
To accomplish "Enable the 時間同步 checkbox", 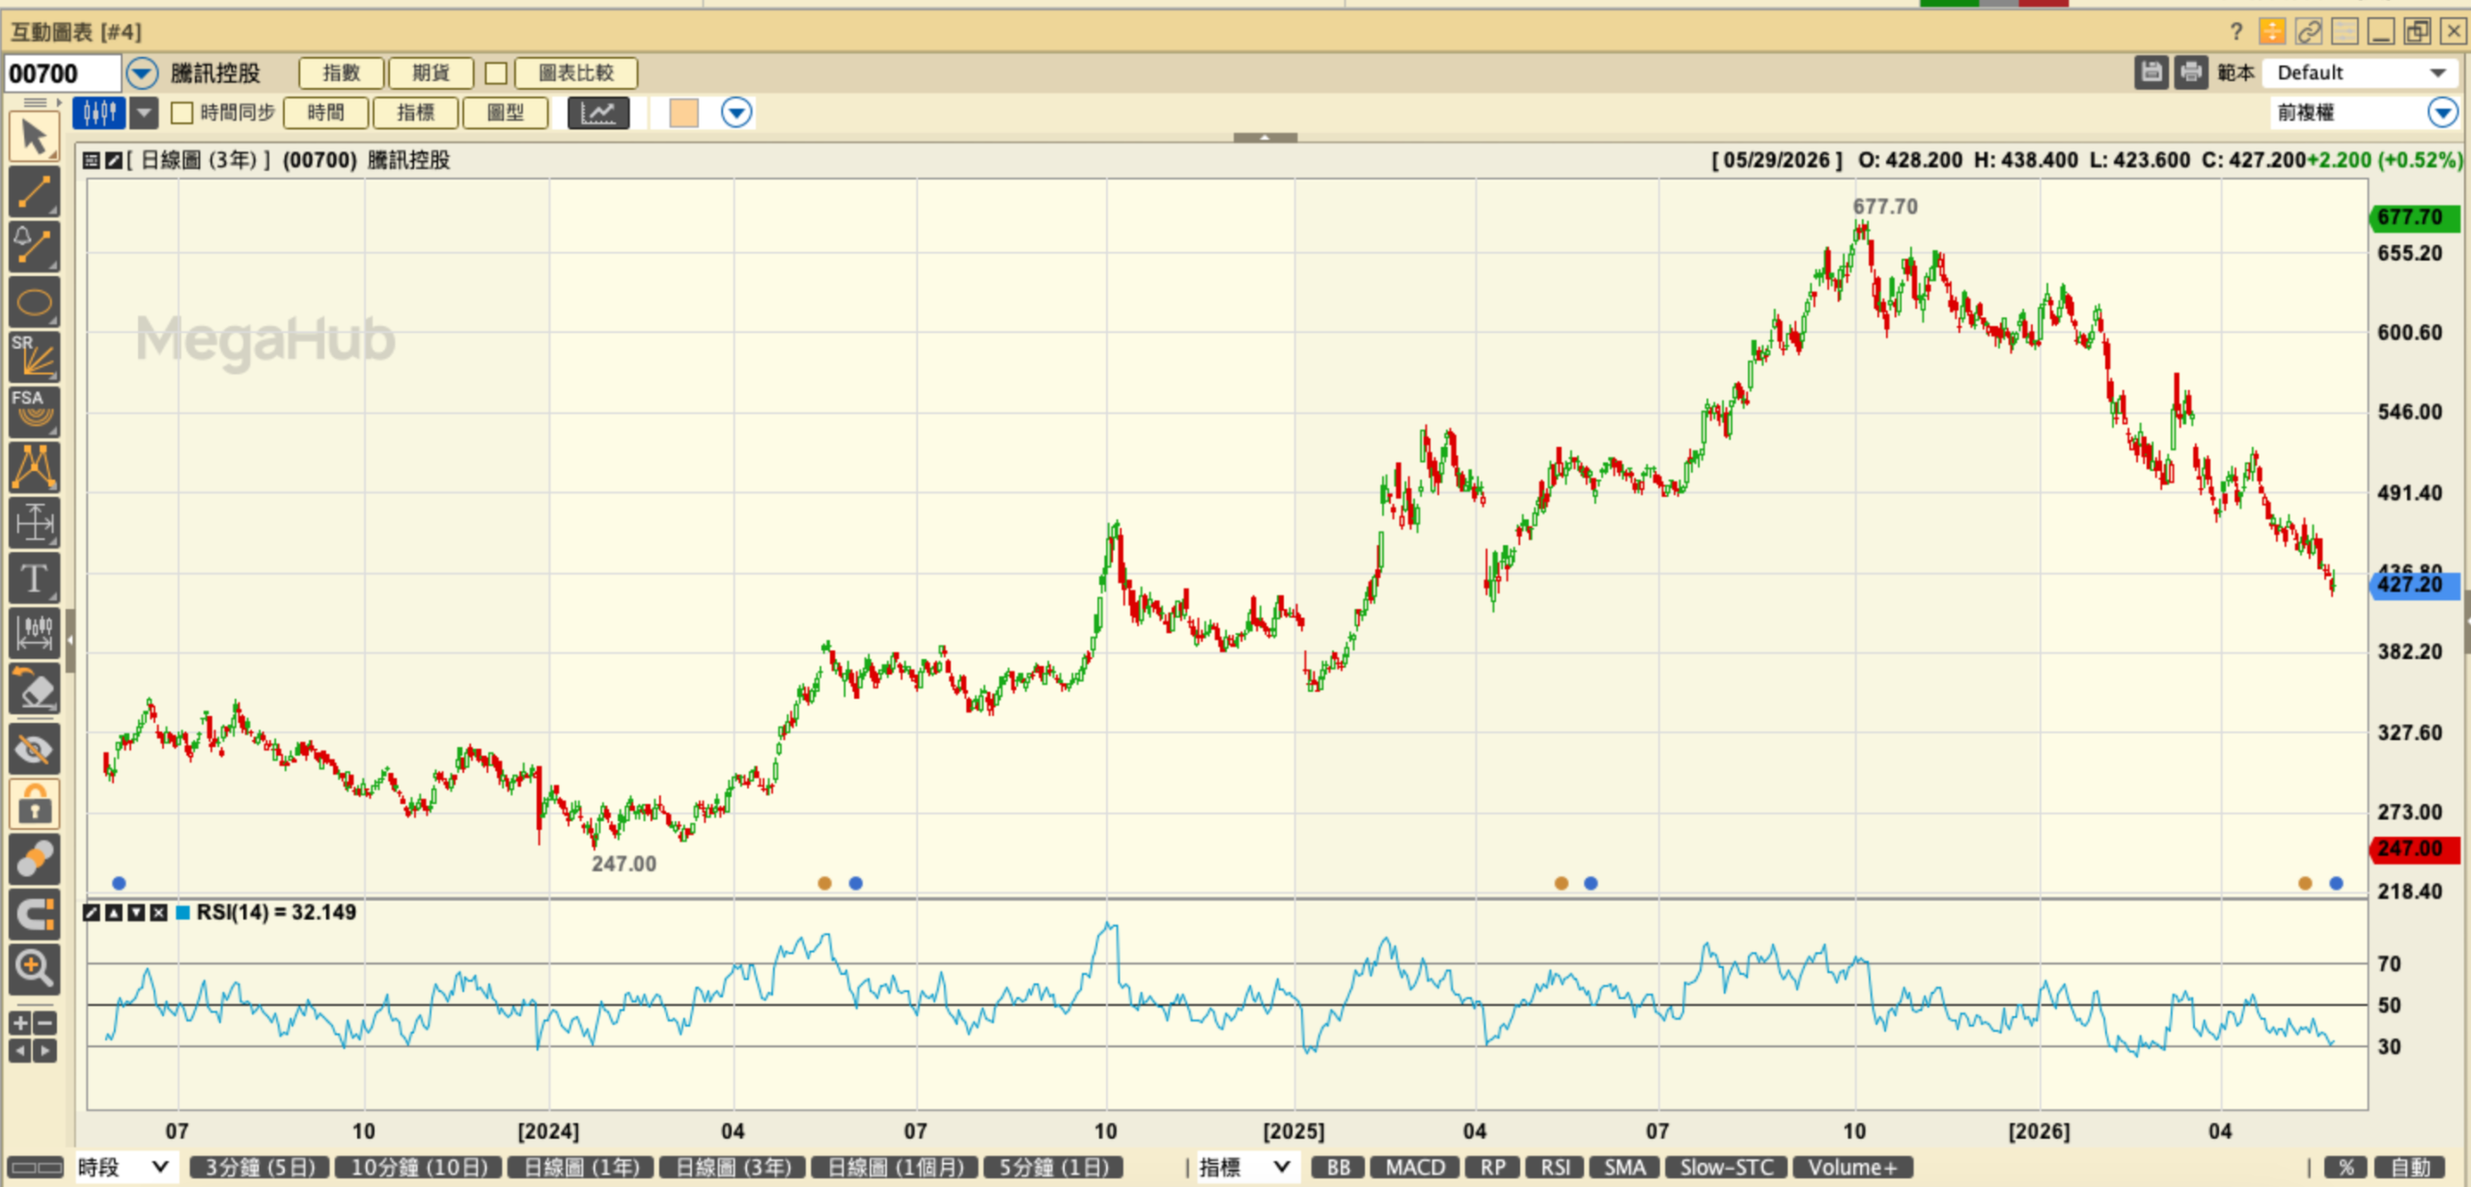I will pyautogui.click(x=181, y=113).
